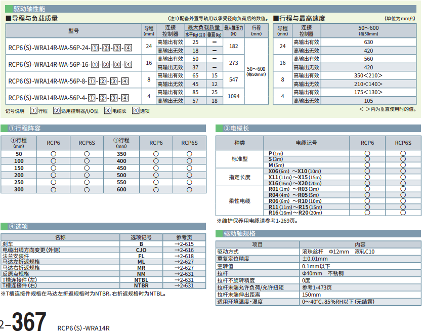This screenshot has height=332, width=423.
Task: Select the 导程与负载质量 table title
Action: pyautogui.click(x=32, y=18)
